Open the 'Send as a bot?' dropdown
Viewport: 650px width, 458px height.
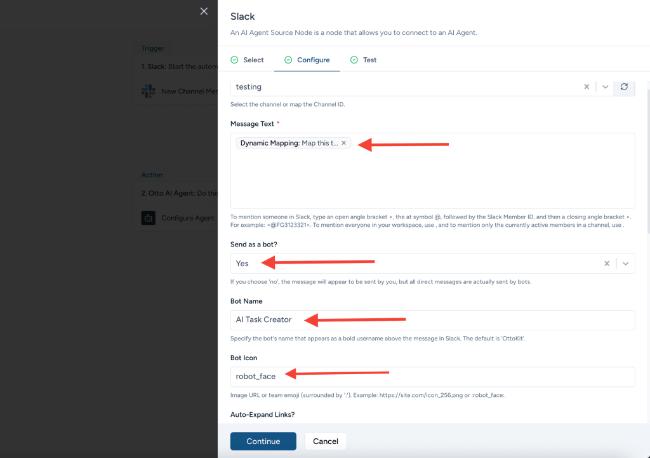click(x=625, y=264)
